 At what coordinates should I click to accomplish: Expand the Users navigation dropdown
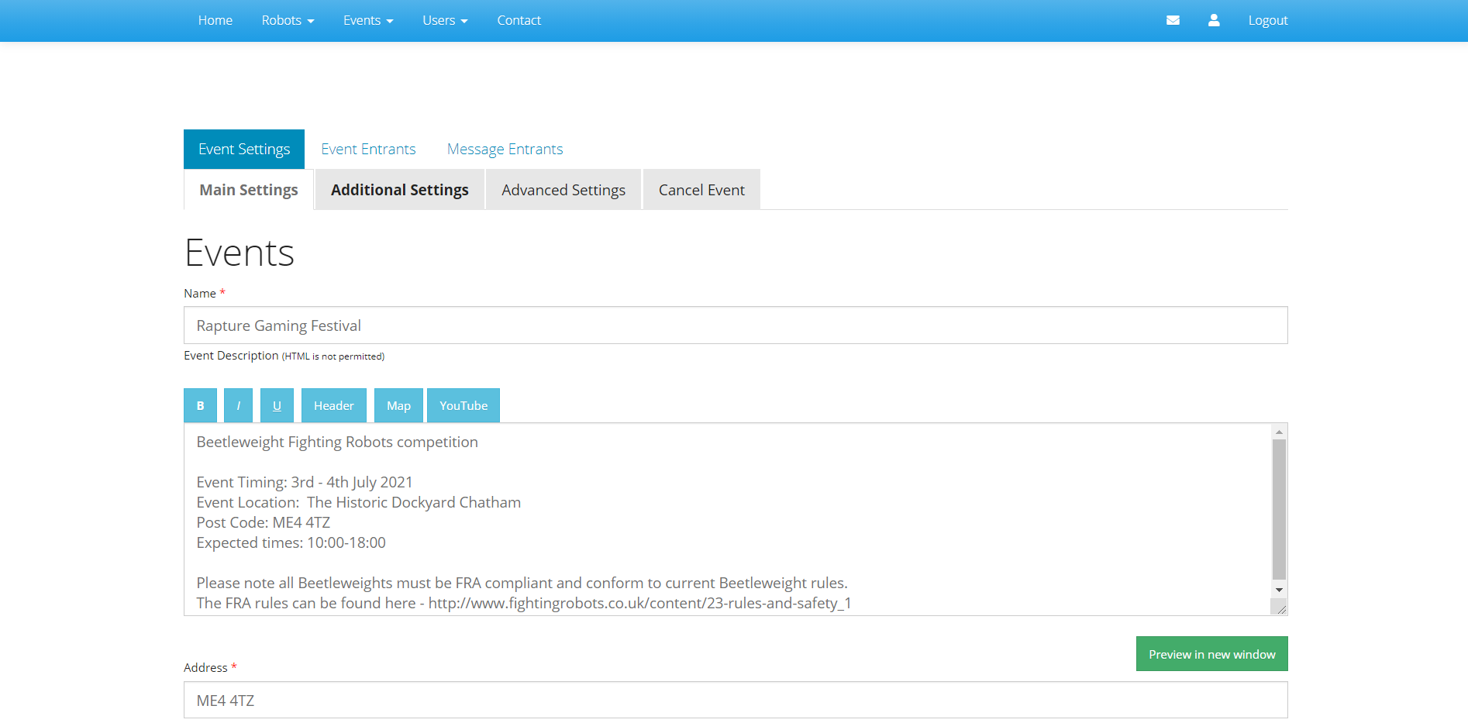point(445,20)
